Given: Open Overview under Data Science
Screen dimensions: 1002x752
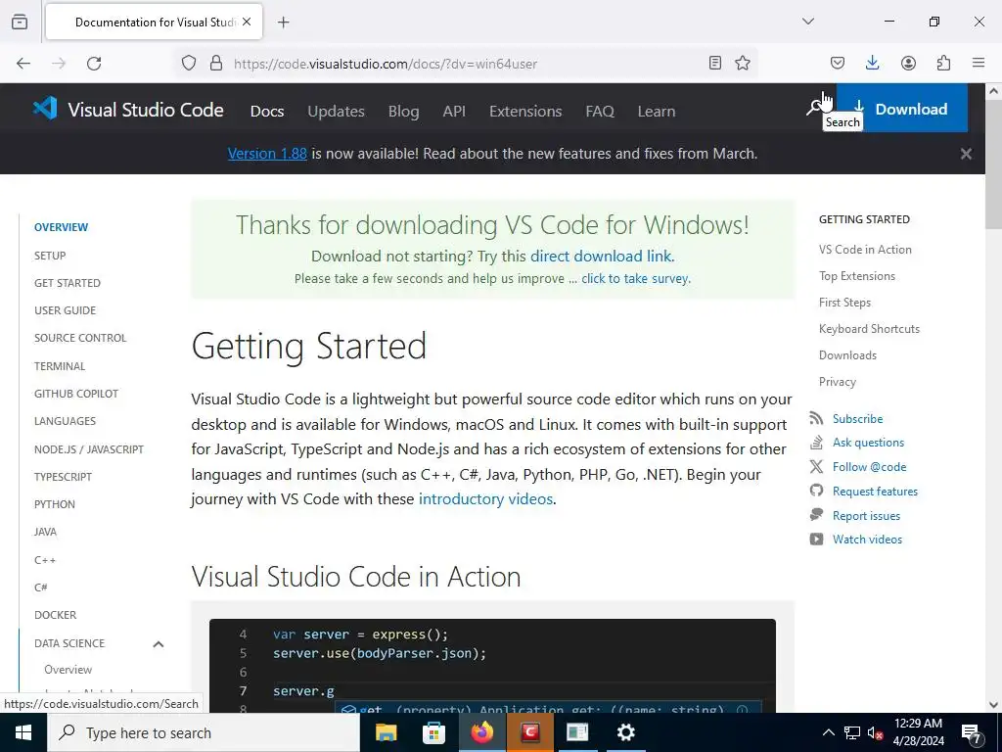Looking at the screenshot, I should (68, 670).
